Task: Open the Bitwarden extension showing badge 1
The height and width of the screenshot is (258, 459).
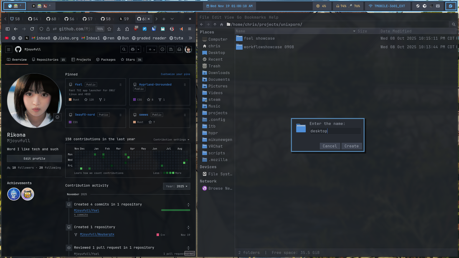Action: (153, 29)
